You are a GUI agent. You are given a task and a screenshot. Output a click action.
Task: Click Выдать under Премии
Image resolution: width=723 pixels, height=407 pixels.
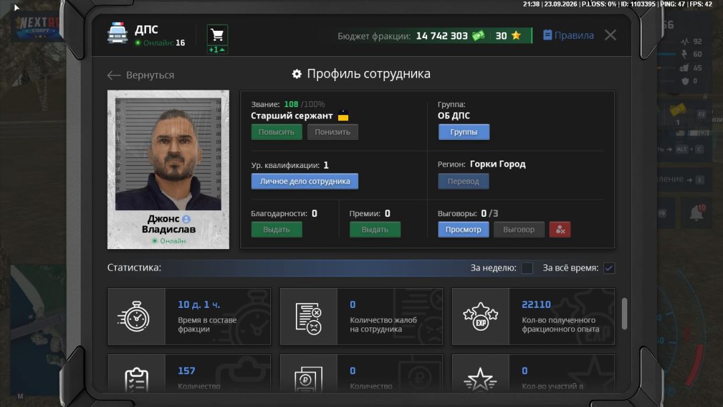pyautogui.click(x=375, y=230)
